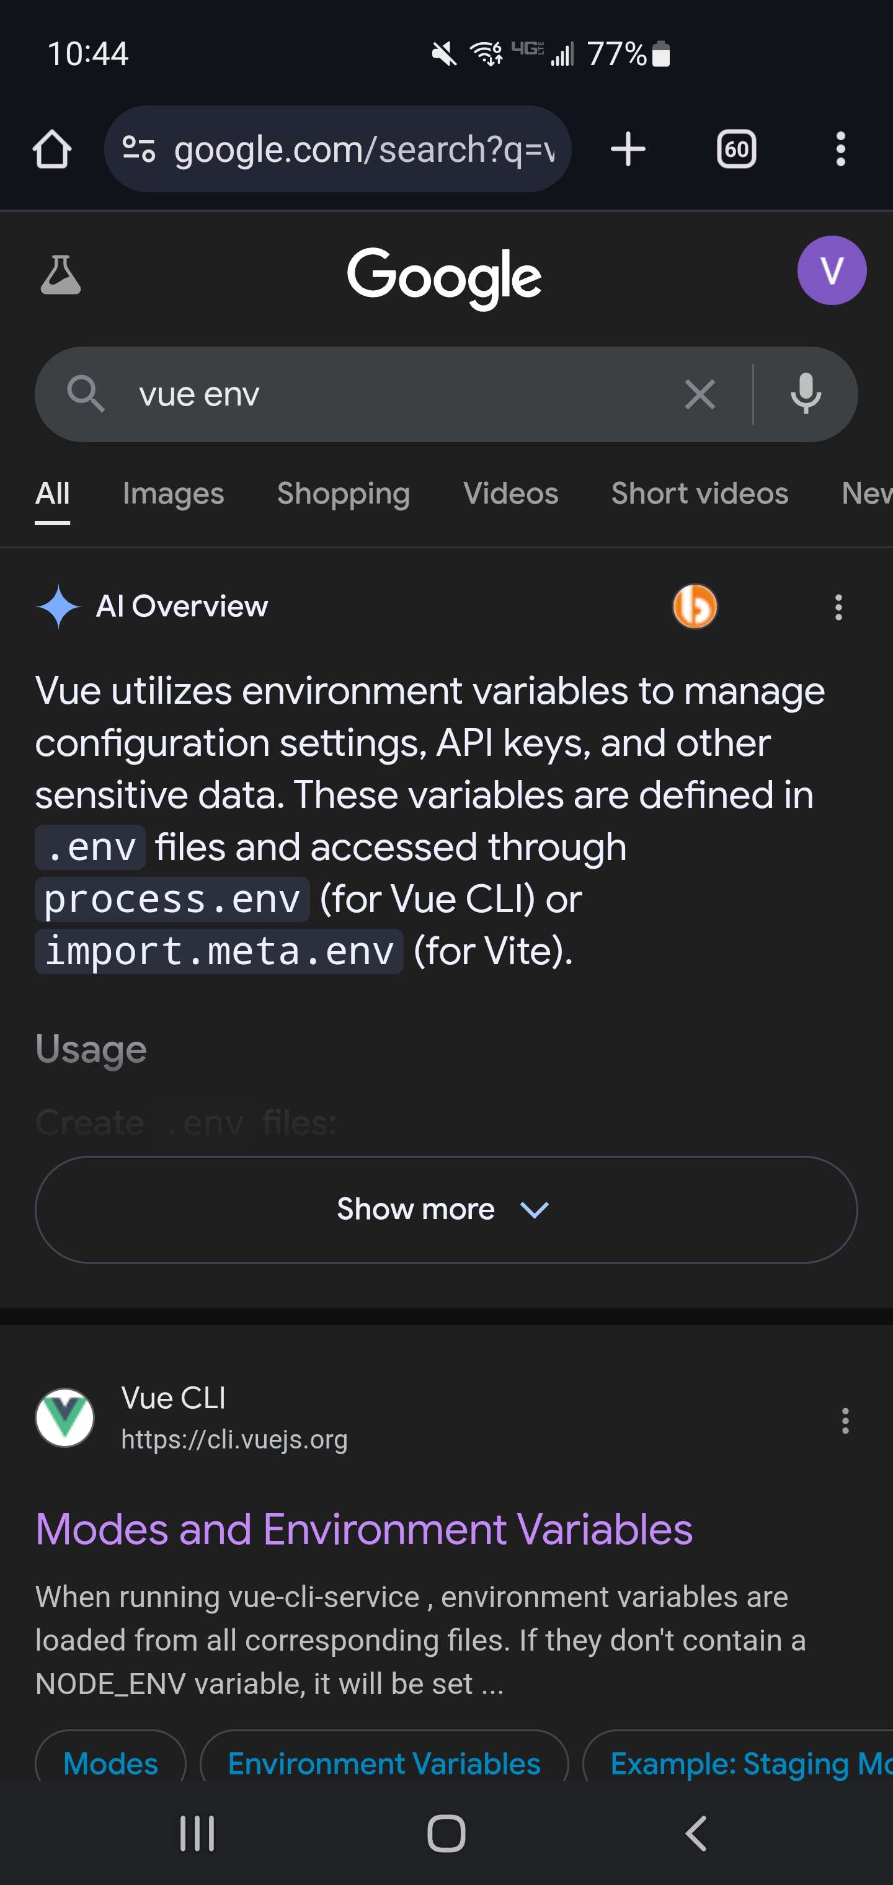
Task: Open a new tab with plus icon
Action: (628, 149)
